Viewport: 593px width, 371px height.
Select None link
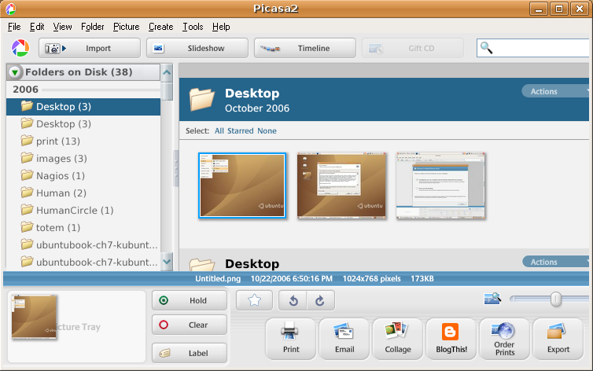point(267,130)
